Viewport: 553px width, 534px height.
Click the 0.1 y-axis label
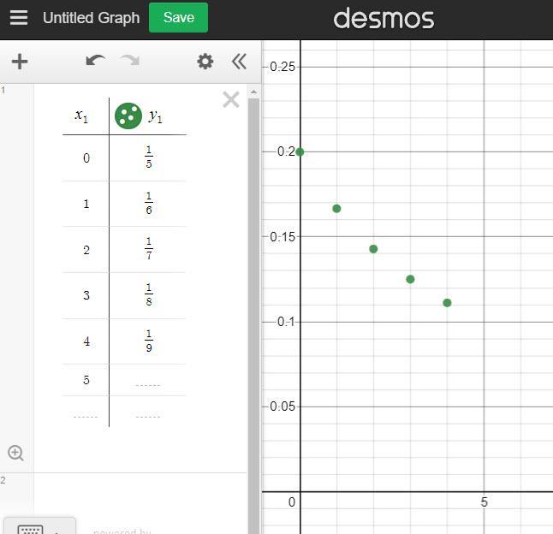286,322
